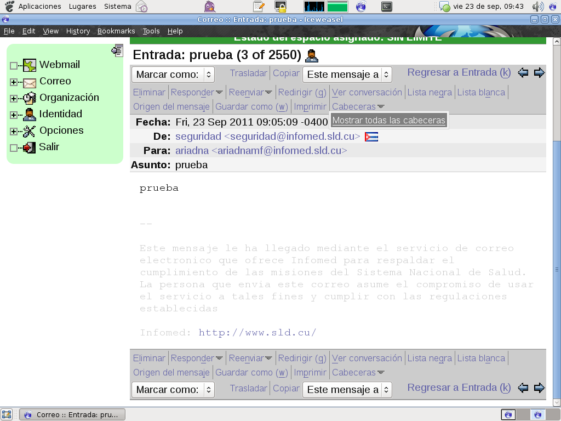Open the terminal icon in top panel
Viewport: 561px width, 421px height.
tap(386, 7)
